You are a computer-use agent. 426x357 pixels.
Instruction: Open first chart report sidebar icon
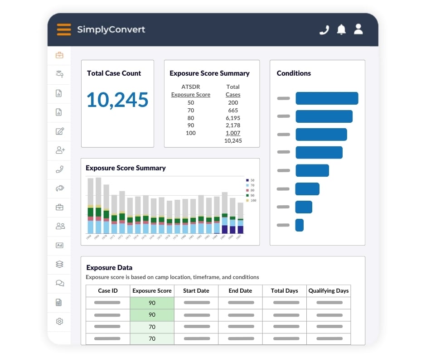(58, 93)
